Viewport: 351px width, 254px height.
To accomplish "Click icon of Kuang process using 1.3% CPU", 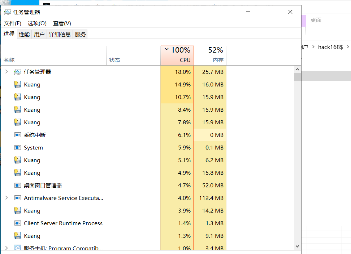I will click(x=18, y=236).
